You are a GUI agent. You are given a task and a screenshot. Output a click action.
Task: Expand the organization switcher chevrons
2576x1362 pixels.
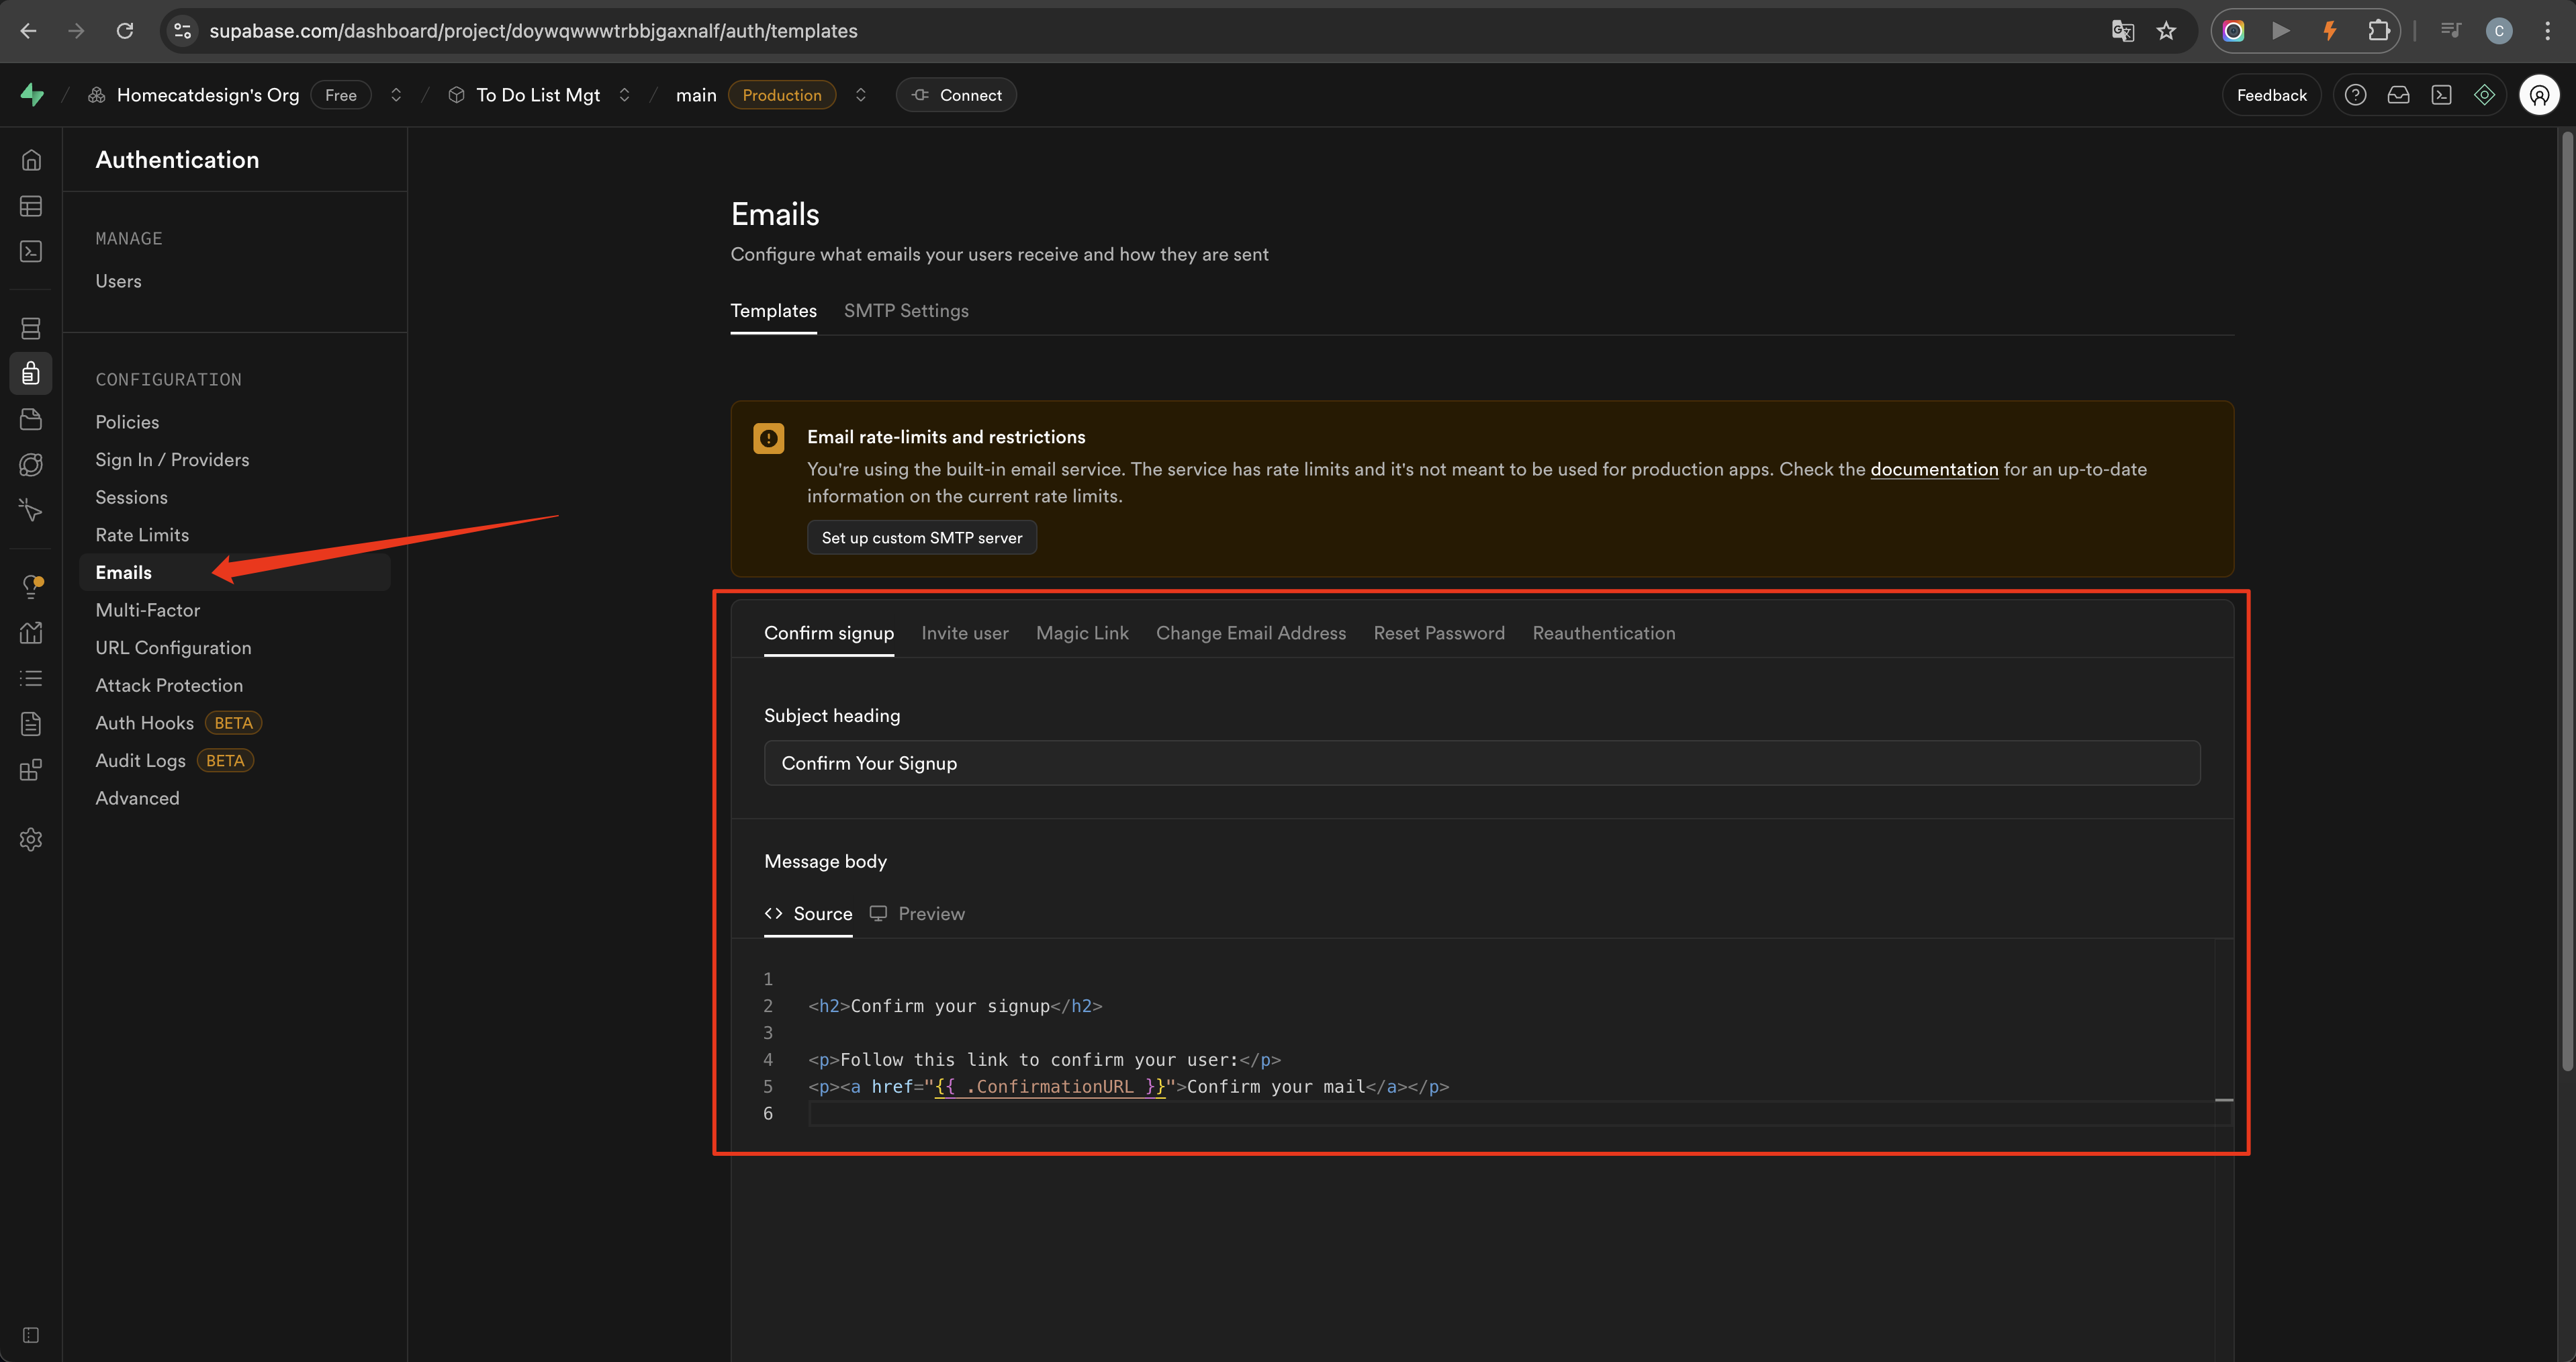coord(396,95)
